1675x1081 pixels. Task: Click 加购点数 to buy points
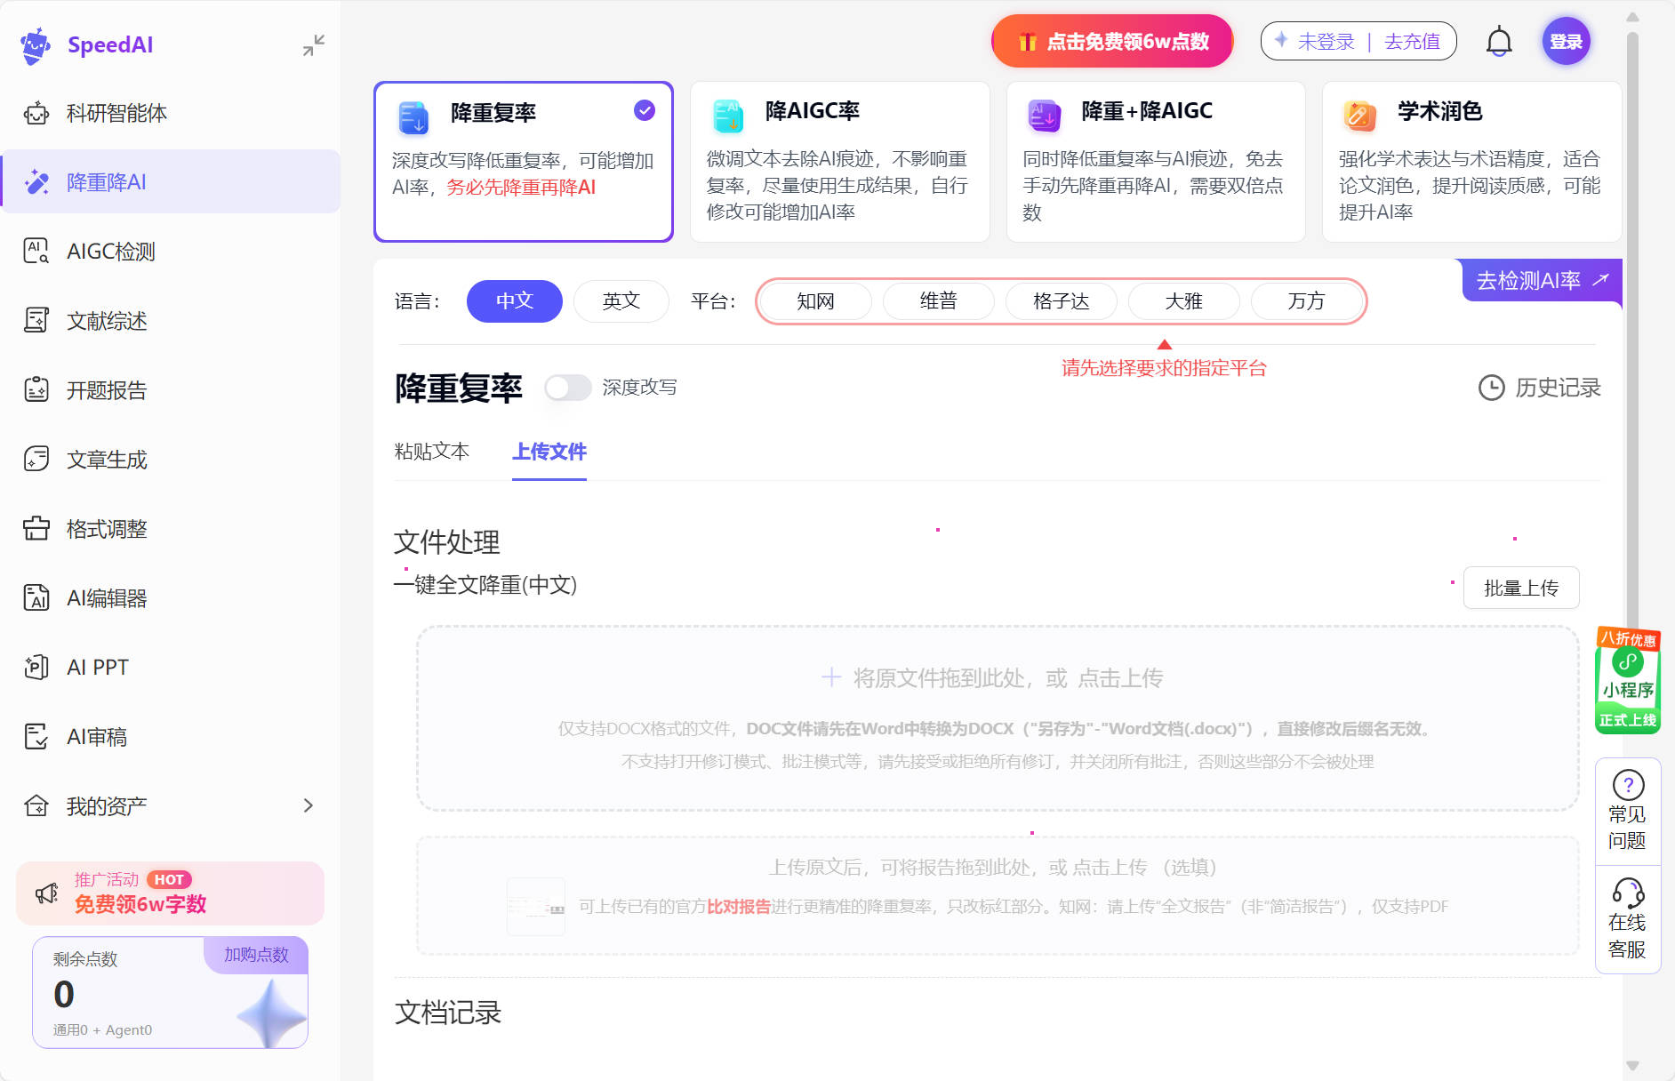pos(256,955)
